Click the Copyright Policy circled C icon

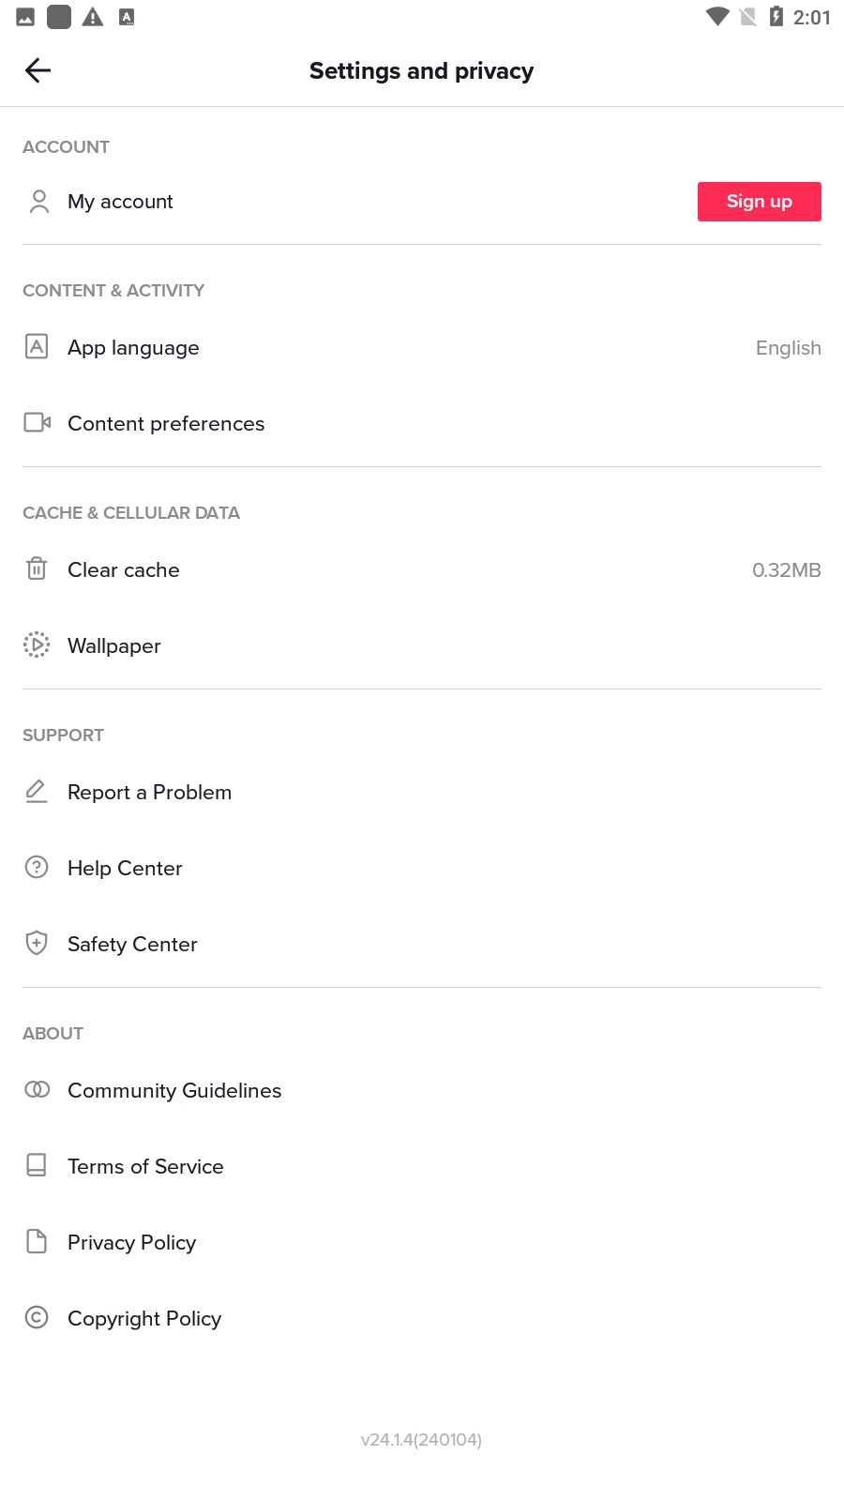[37, 1317]
